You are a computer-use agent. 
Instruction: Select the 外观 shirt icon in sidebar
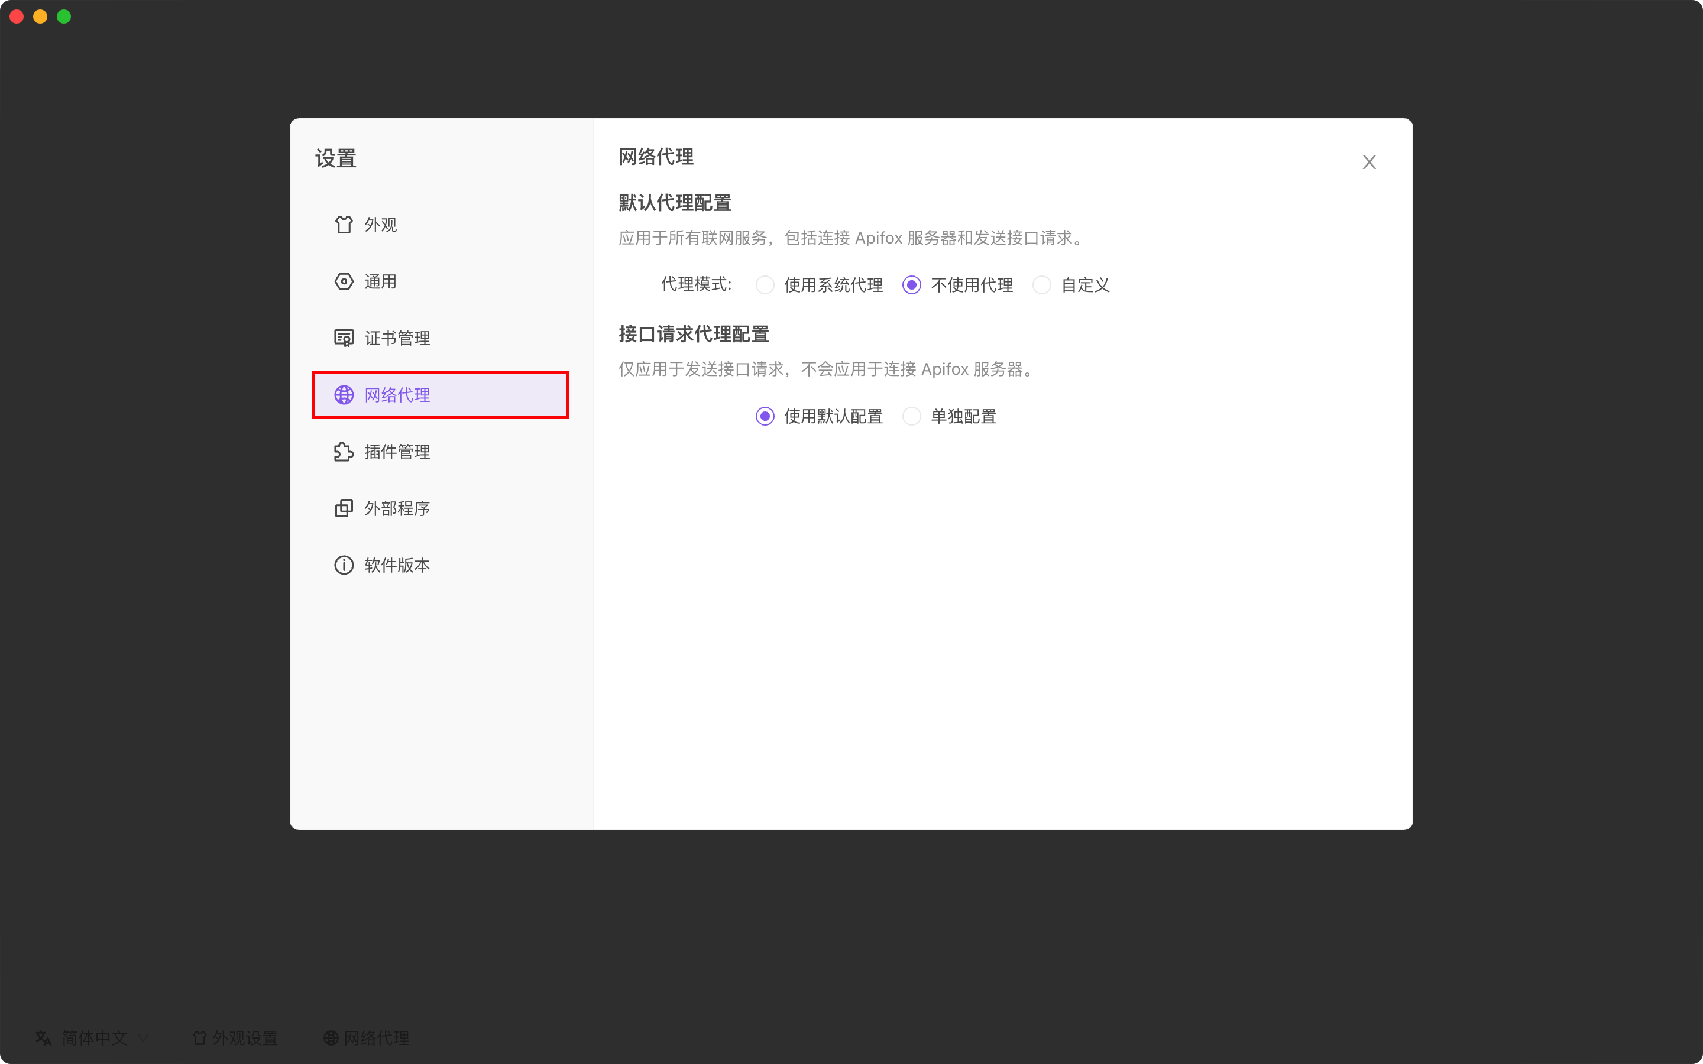tap(344, 225)
